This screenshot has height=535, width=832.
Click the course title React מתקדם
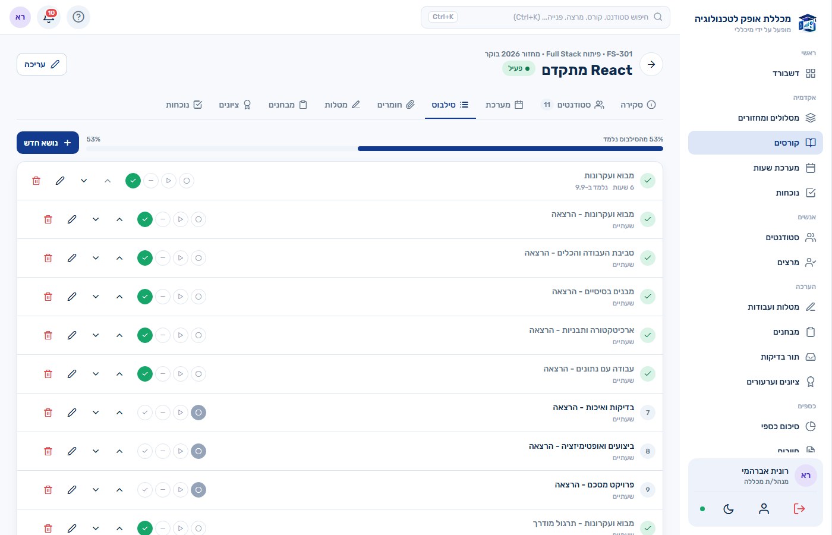pyautogui.click(x=587, y=70)
